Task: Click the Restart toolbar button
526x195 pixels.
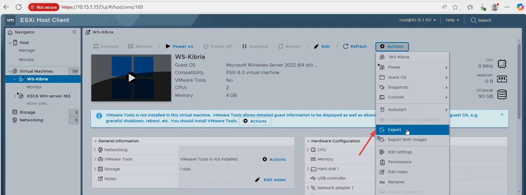Action: (x=290, y=46)
